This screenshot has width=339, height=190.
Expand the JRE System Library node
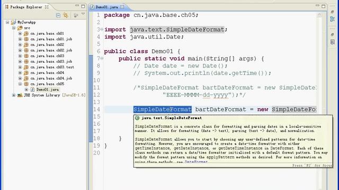tap(14, 95)
